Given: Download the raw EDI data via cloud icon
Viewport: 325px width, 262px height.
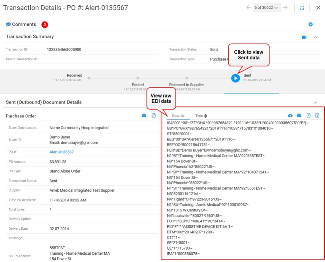Looking at the screenshot, I should [290, 116].
